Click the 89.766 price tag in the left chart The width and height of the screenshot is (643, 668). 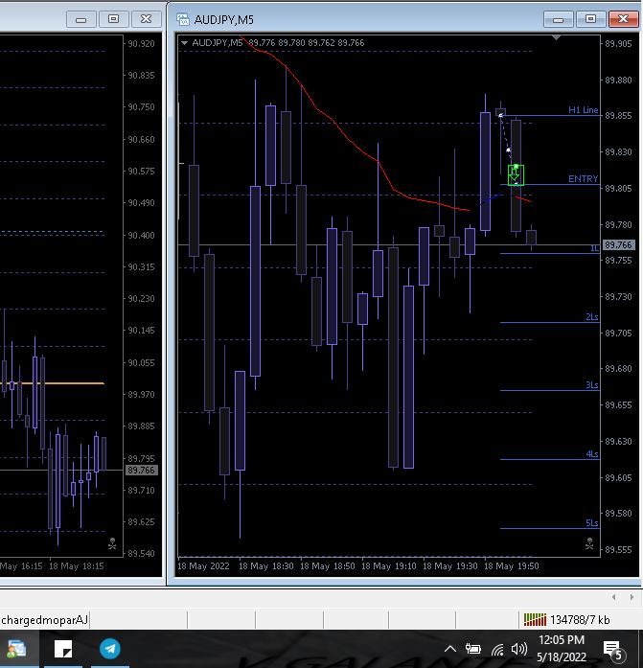142,470
